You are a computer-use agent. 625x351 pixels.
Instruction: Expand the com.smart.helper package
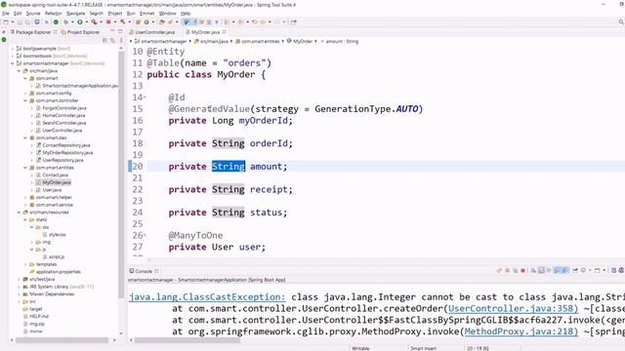(x=25, y=197)
